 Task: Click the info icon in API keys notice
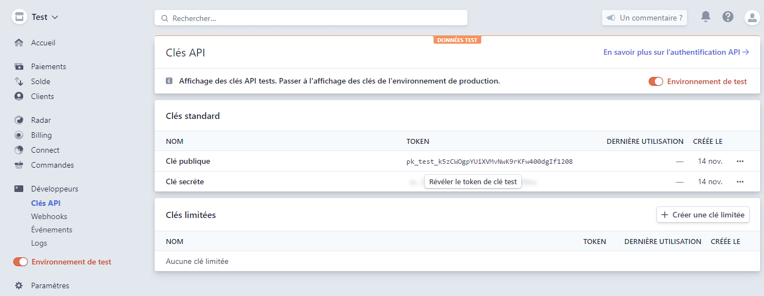[x=169, y=81]
